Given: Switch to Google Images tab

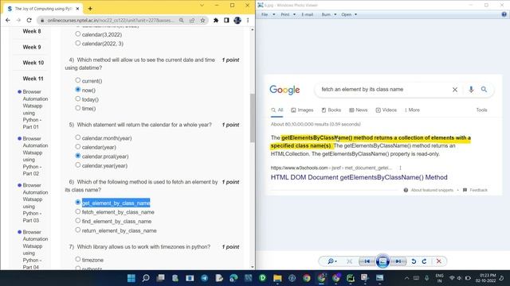Looking at the screenshot, I should pyautogui.click(x=302, y=110).
